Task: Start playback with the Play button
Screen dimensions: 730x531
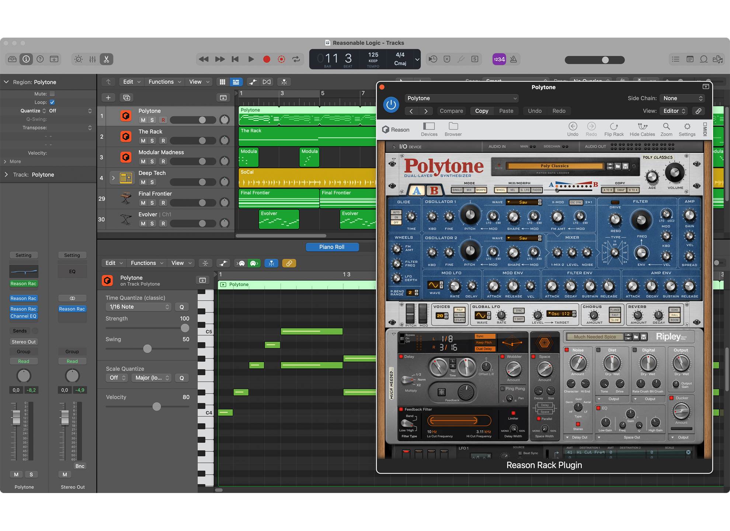Action: (251, 59)
